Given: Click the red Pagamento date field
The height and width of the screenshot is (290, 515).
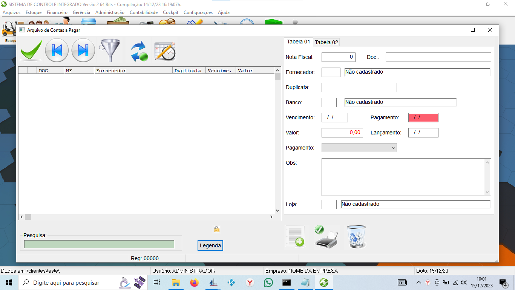Looking at the screenshot, I should tap(423, 117).
